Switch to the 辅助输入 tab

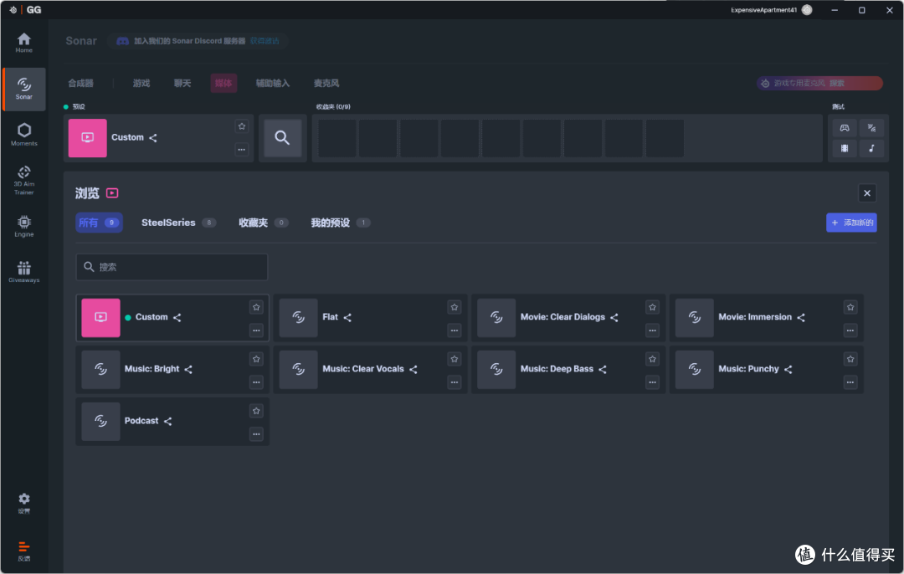[273, 83]
